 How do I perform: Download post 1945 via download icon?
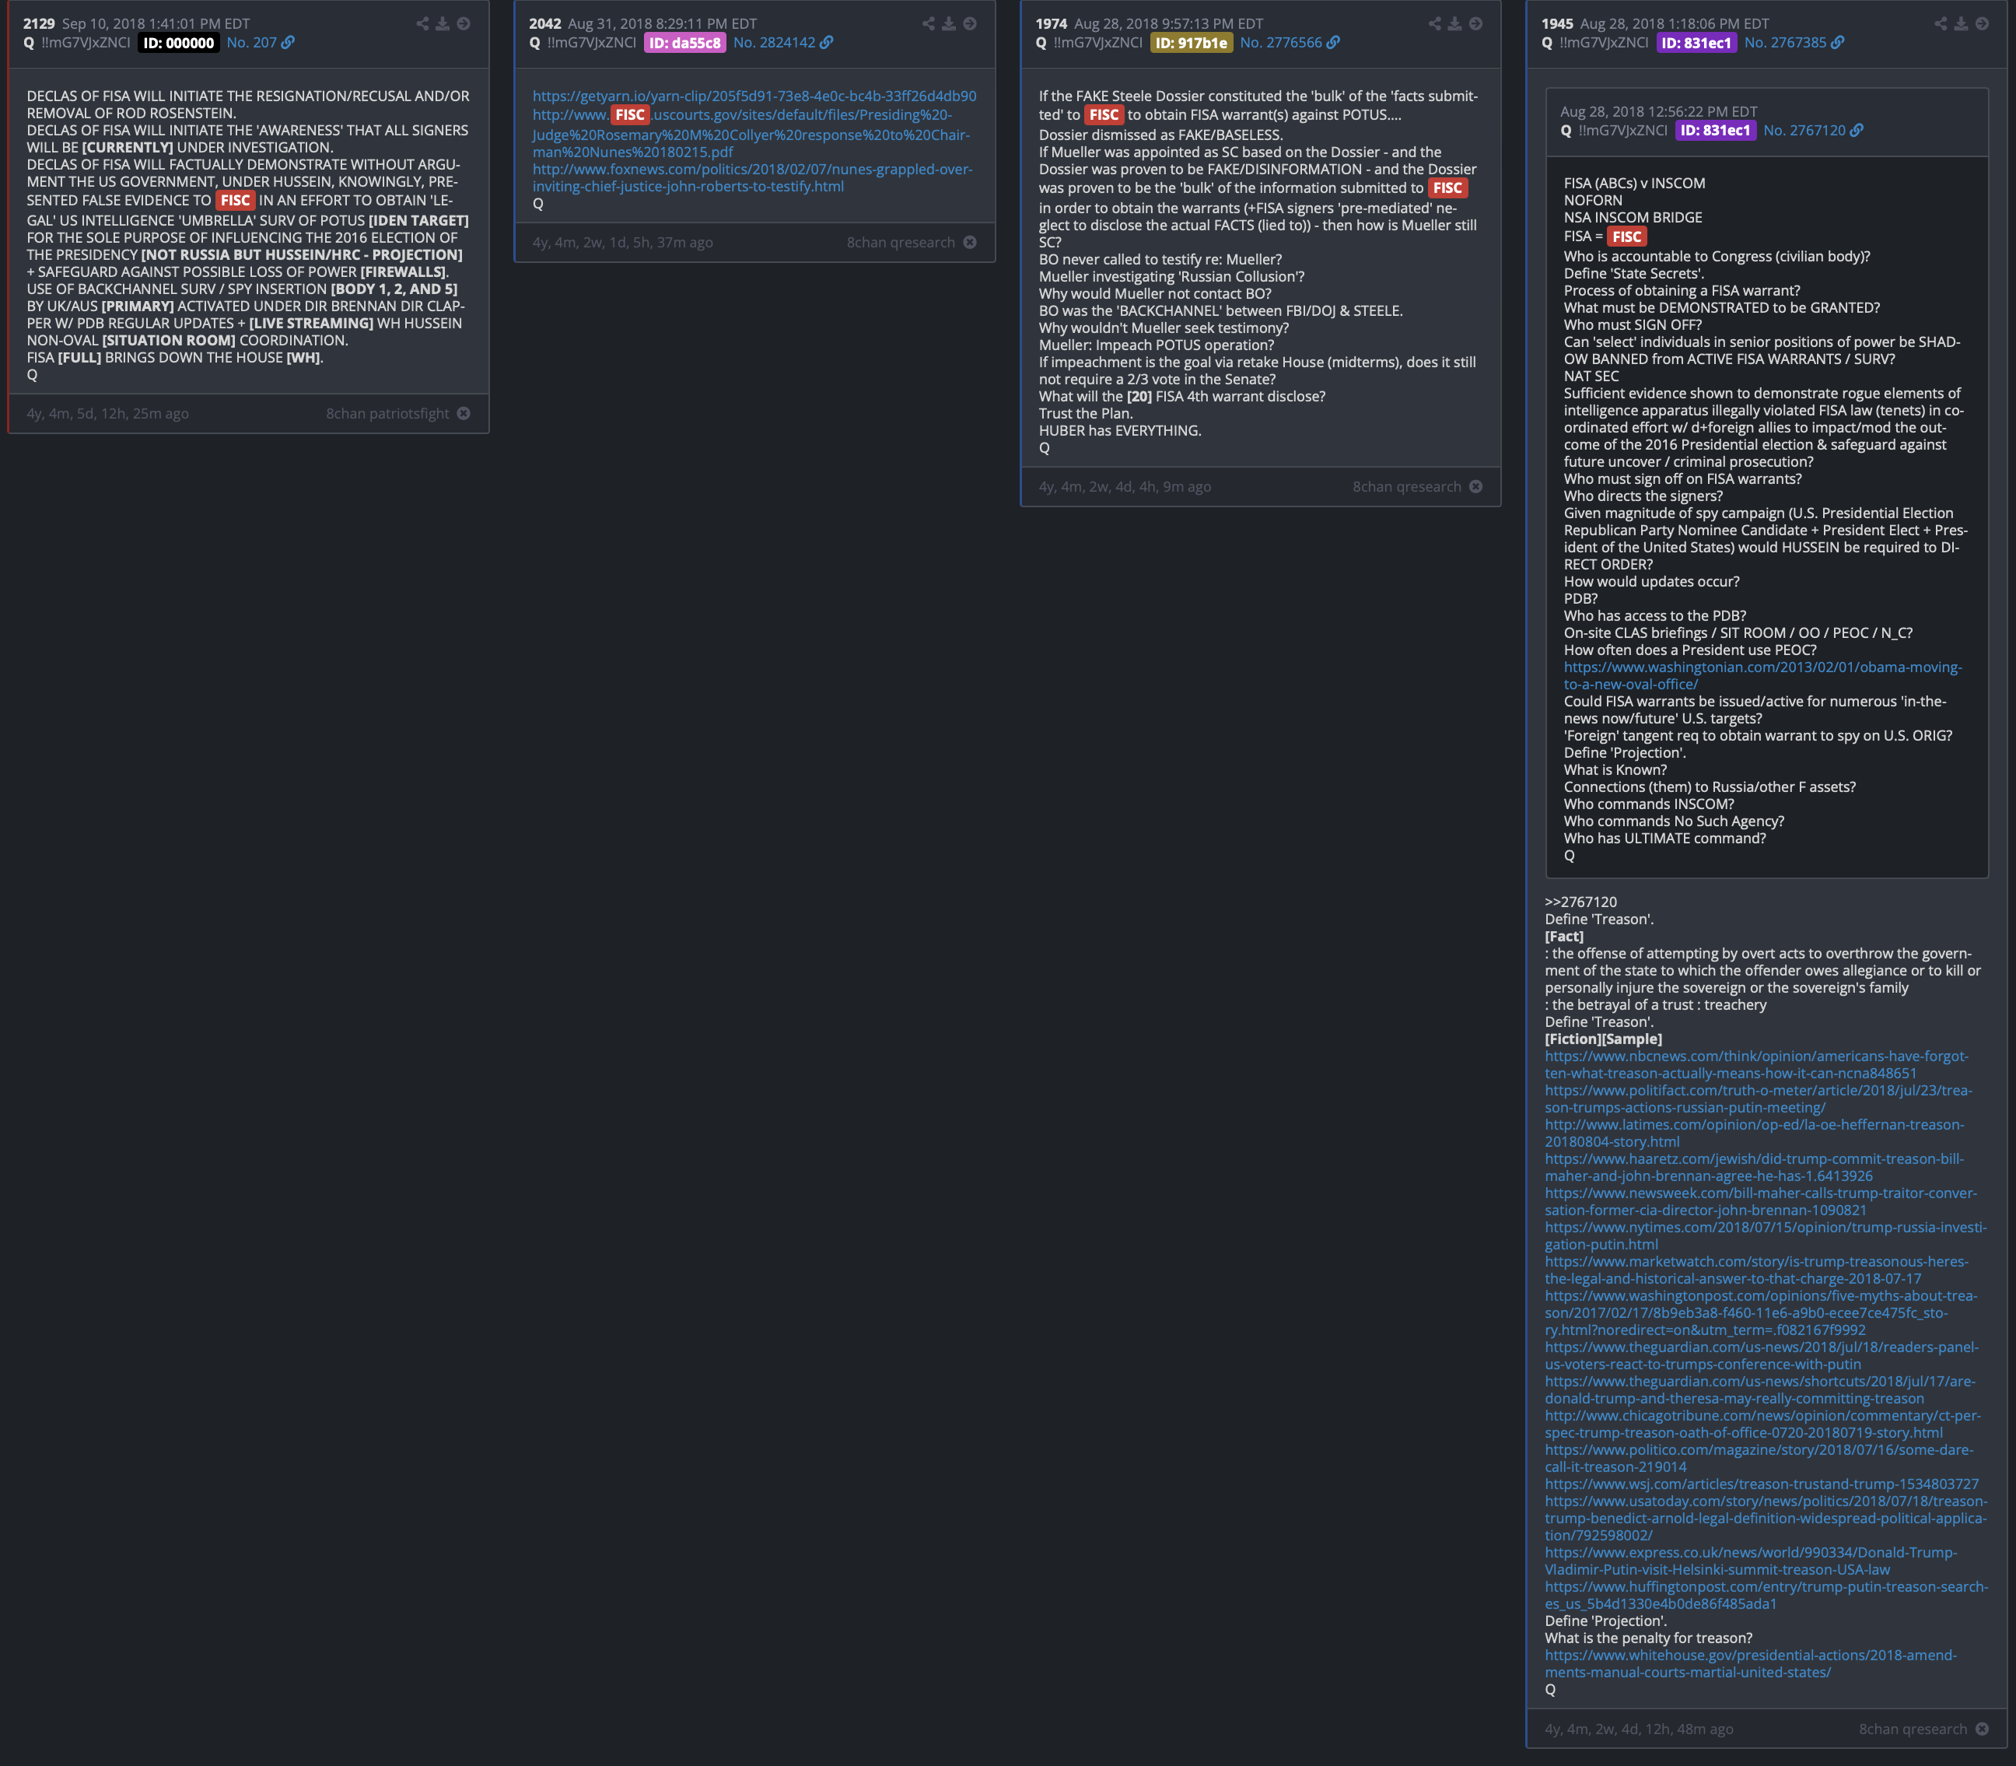1961,23
